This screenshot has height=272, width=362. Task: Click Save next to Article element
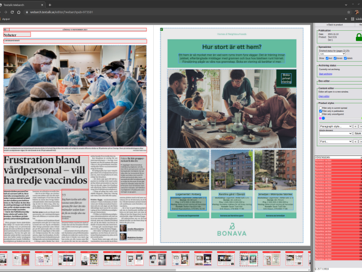(358, 134)
